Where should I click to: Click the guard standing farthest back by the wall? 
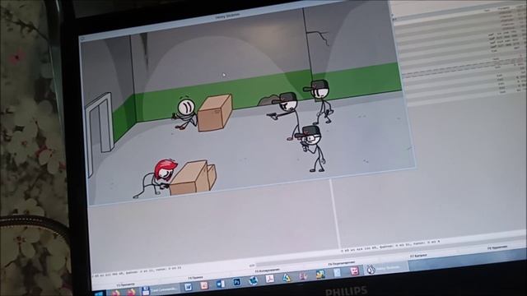pyautogui.click(x=319, y=101)
